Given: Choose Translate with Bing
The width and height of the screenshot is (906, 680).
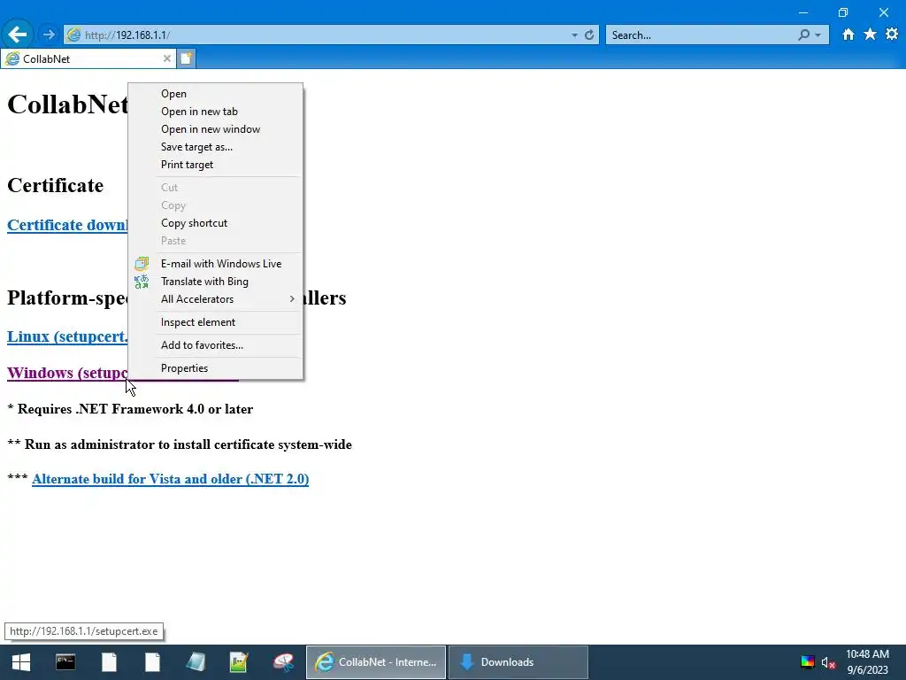Looking at the screenshot, I should click(215, 282).
